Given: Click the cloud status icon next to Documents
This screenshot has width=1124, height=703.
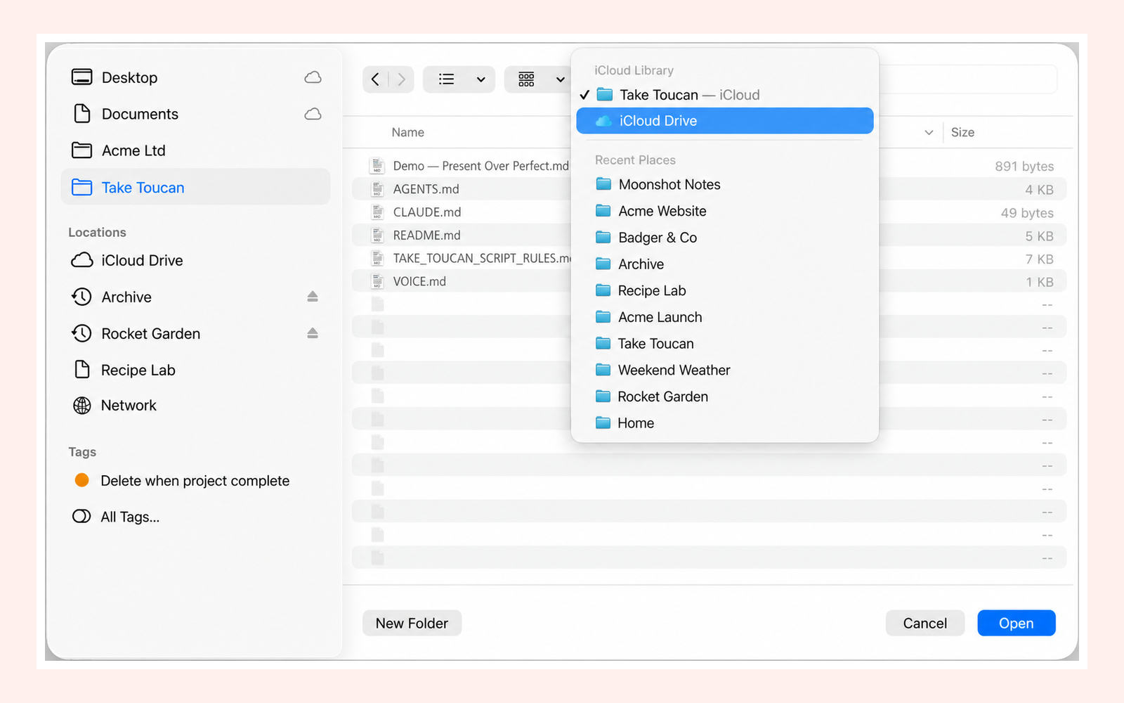Looking at the screenshot, I should click(313, 114).
